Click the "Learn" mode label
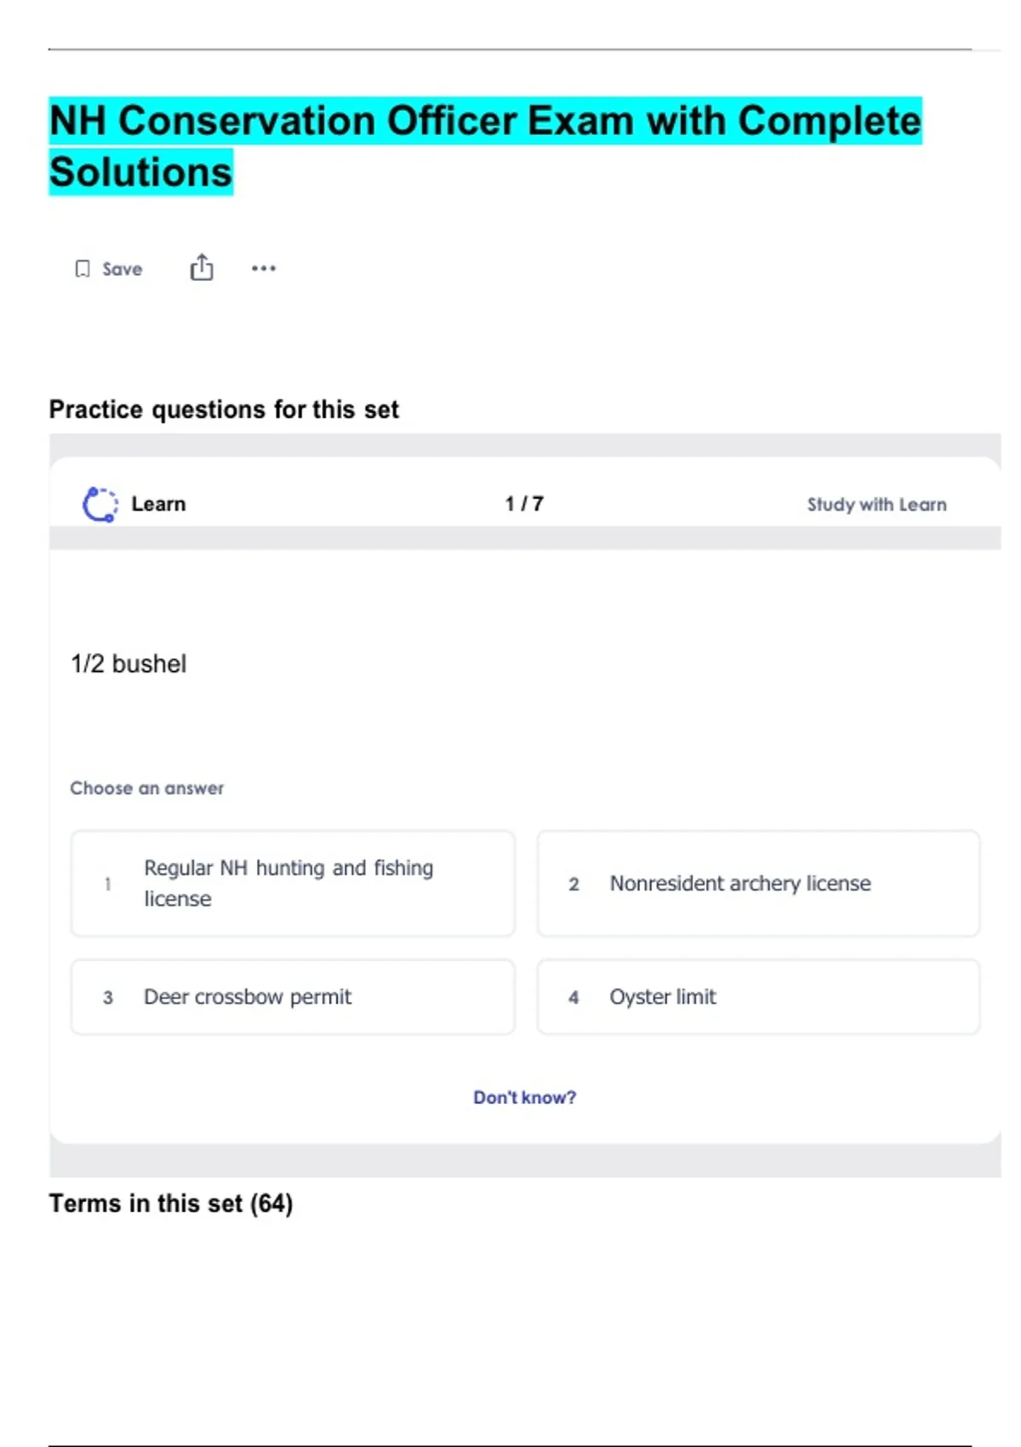 158,504
